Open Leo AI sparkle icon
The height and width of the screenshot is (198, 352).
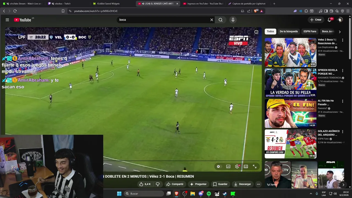337,11
